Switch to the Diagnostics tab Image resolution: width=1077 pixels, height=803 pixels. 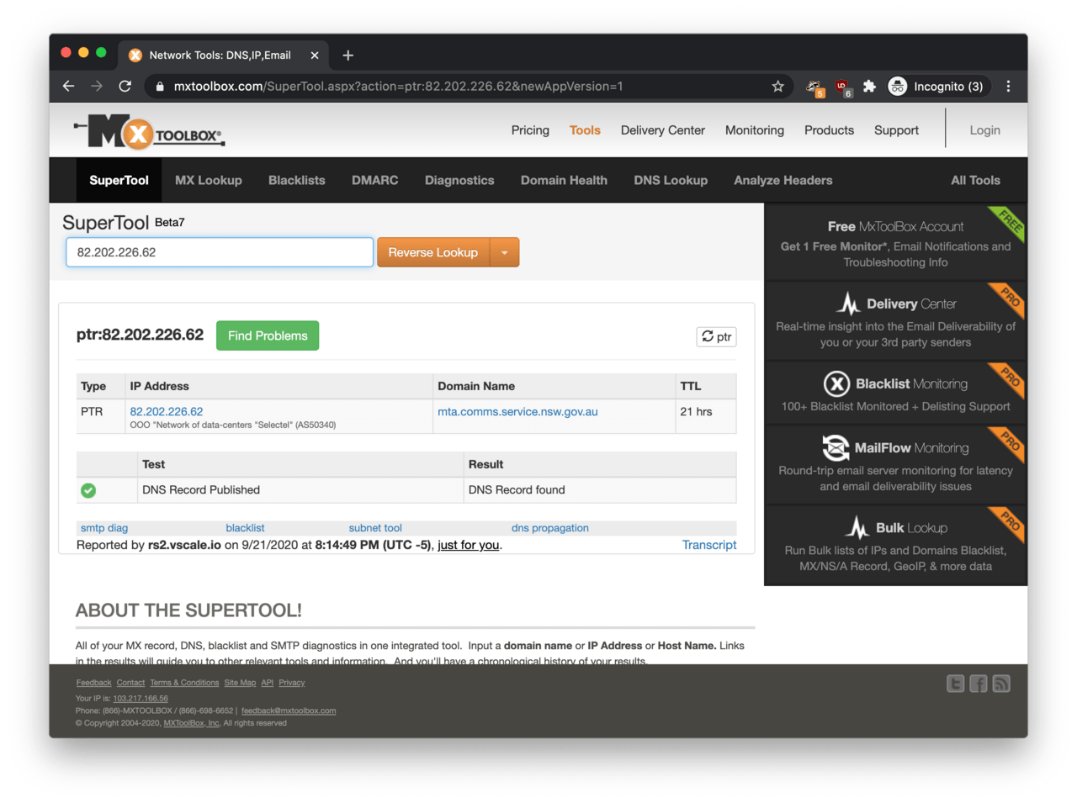459,180
